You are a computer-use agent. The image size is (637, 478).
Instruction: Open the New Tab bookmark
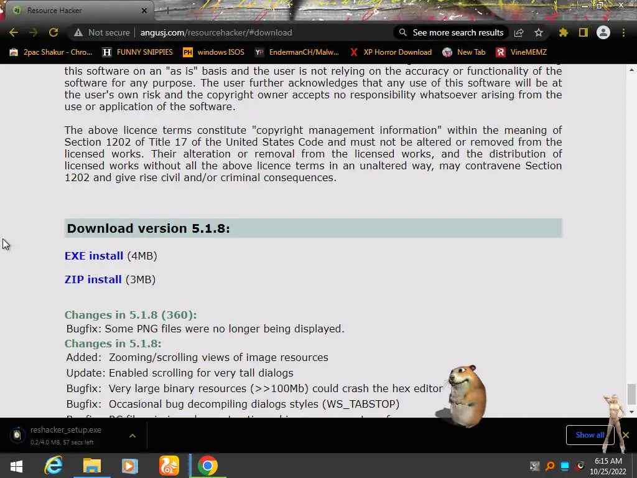coord(464,52)
